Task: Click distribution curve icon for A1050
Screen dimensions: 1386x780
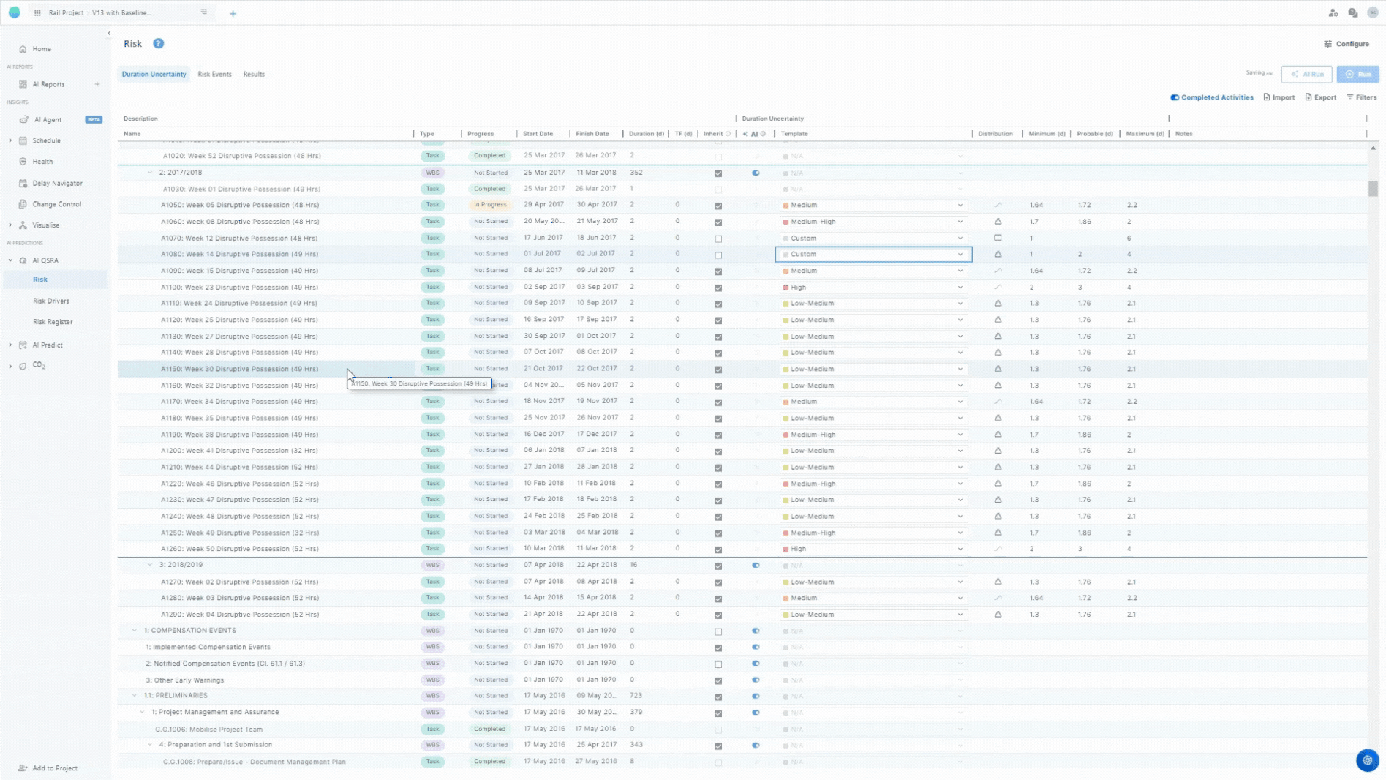Action: click(x=998, y=205)
